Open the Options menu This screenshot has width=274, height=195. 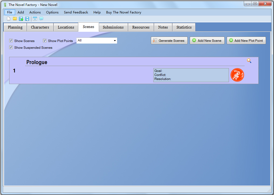click(52, 12)
